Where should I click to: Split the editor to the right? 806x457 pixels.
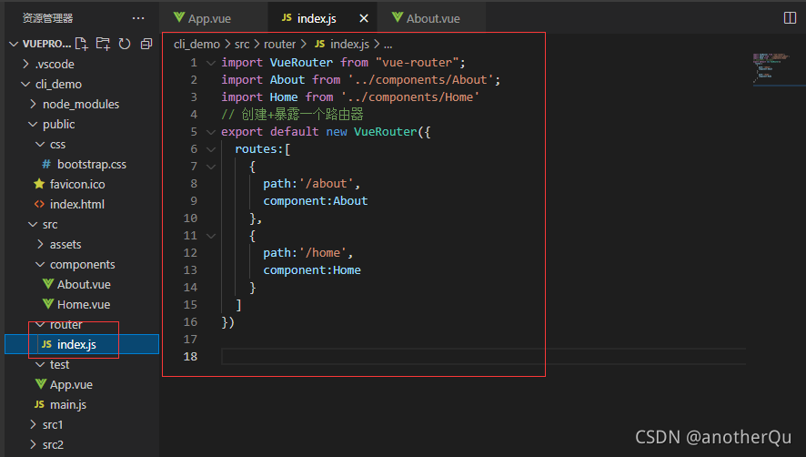pos(790,18)
